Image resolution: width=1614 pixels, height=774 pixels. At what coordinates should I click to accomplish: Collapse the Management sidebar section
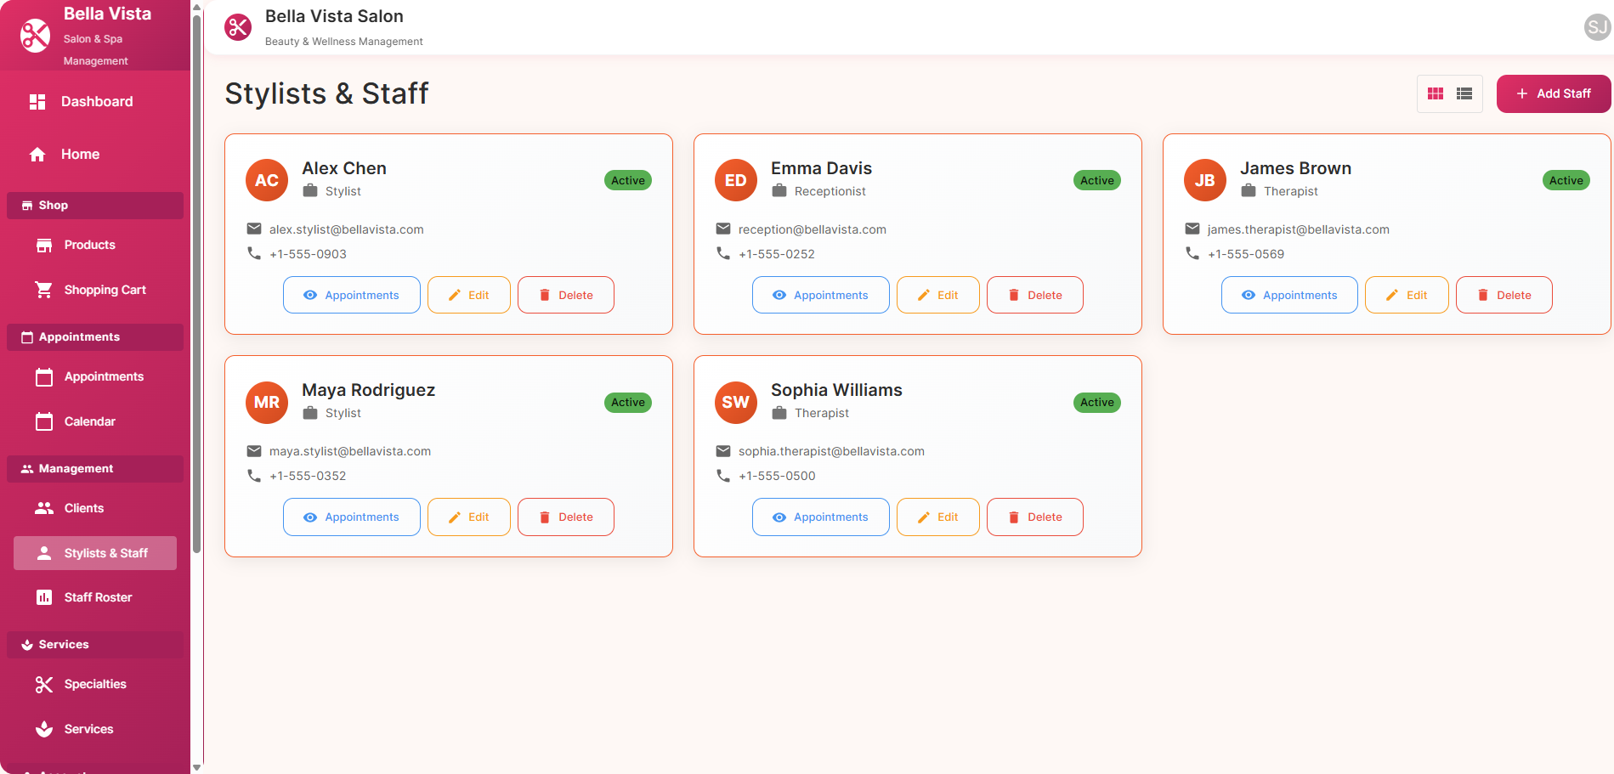pyautogui.click(x=95, y=469)
